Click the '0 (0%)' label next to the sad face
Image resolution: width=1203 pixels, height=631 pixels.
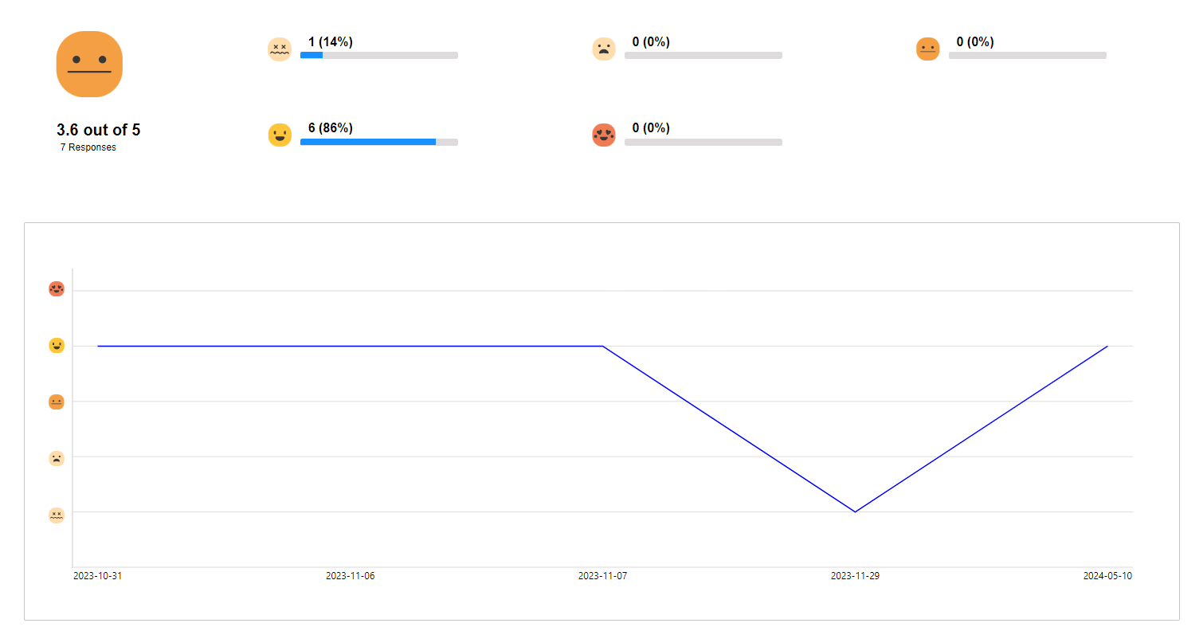pos(651,42)
